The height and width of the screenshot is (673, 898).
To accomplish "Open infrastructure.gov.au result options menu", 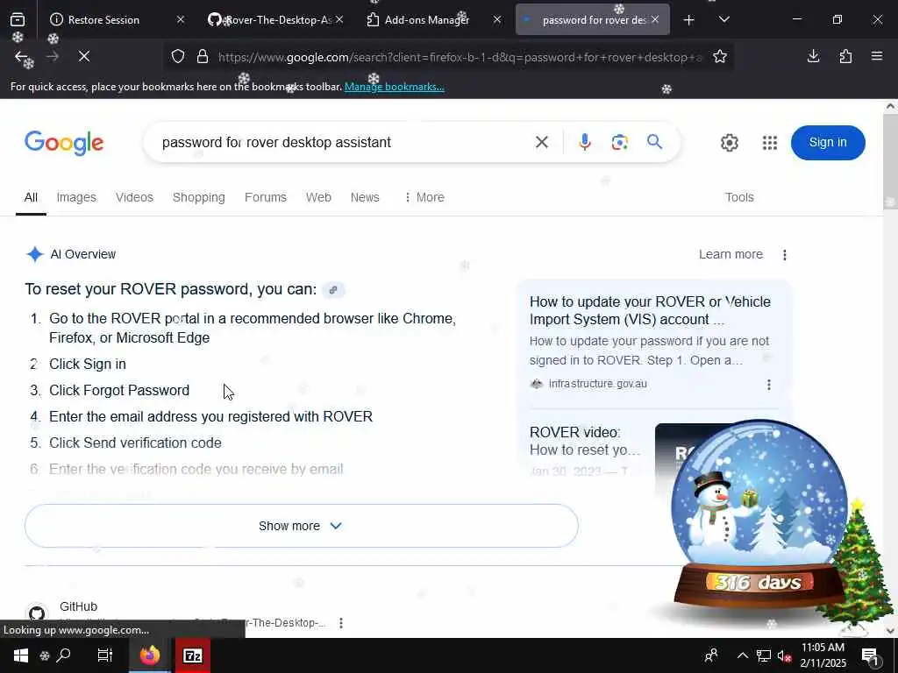I will point(768,385).
